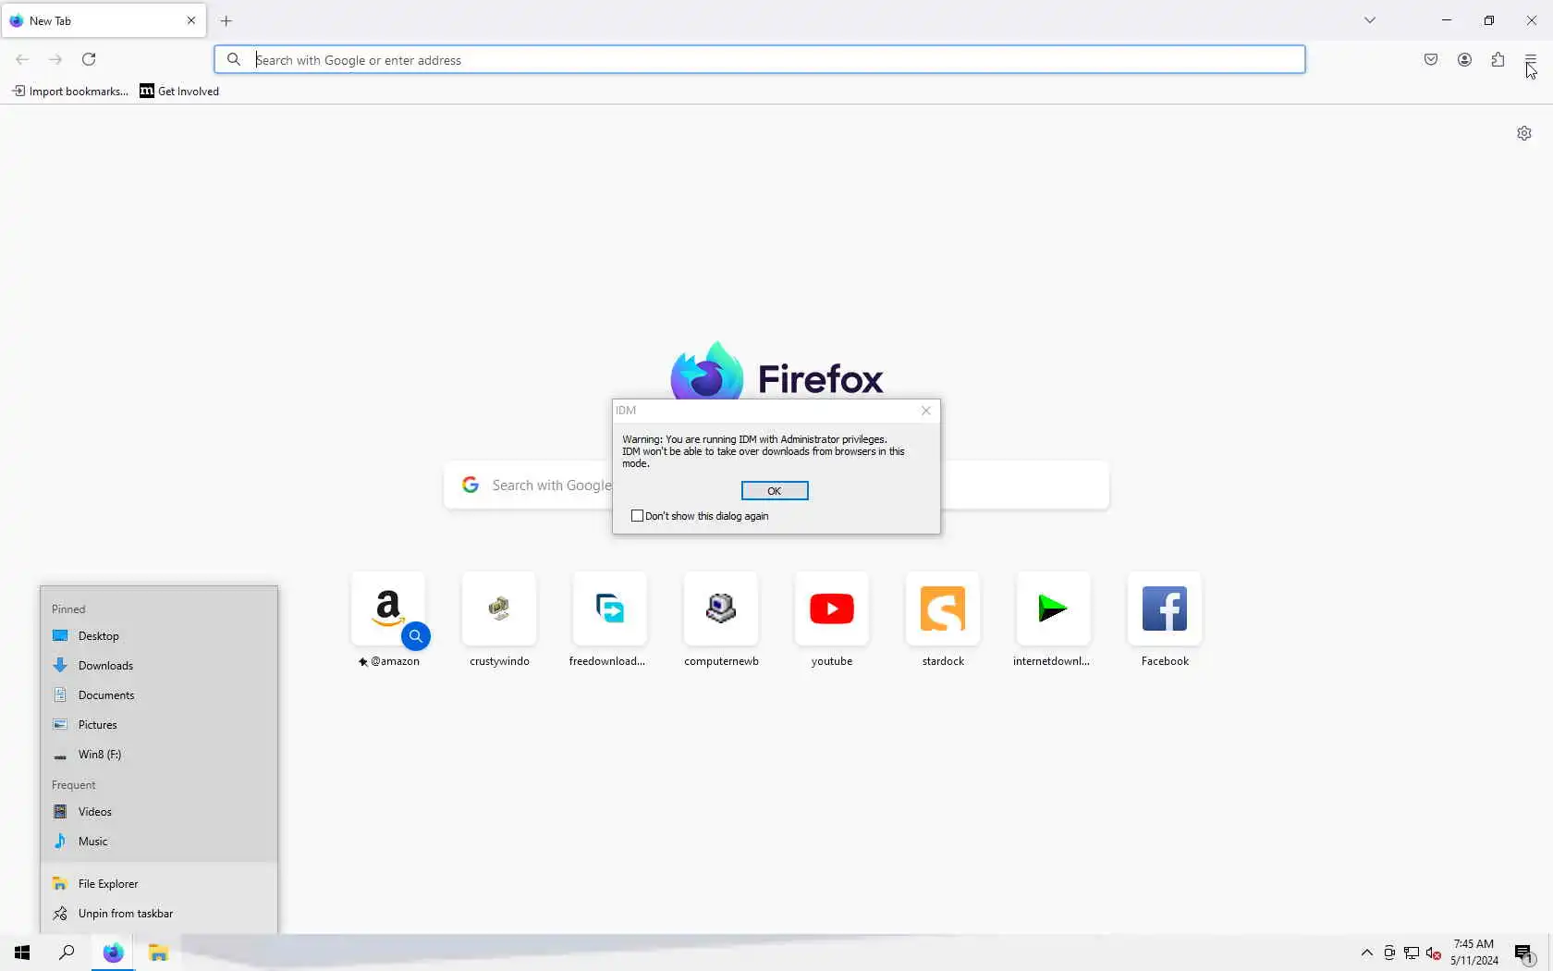This screenshot has width=1553, height=971.
Task: Click OK in the IDM warning dialog
Action: 775,491
